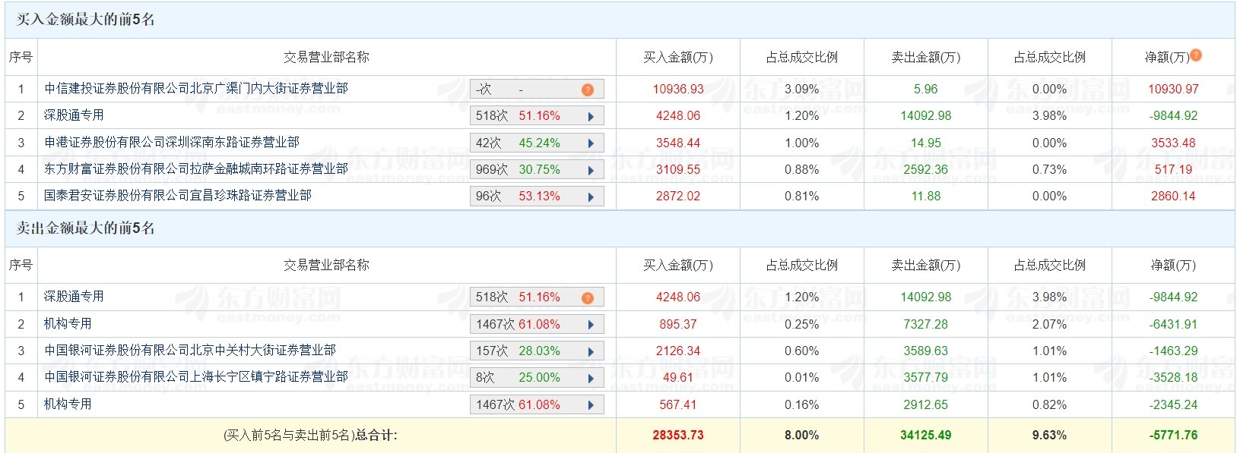Expand the arrow in the 申港证券 42次 box

pos(591,143)
